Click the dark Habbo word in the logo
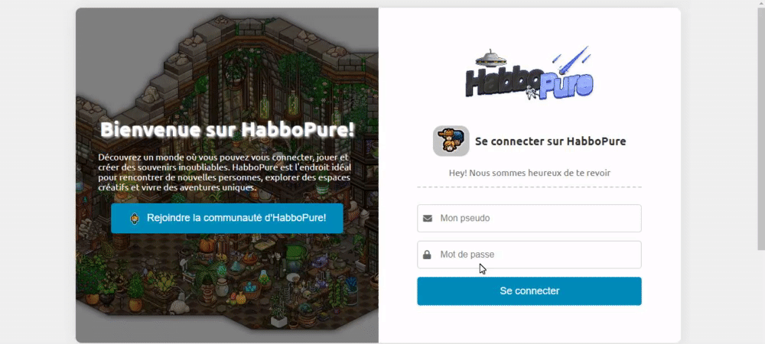The width and height of the screenshot is (765, 344). tap(503, 80)
